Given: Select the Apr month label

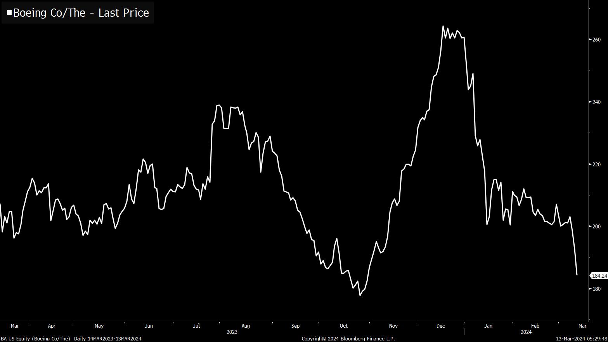Looking at the screenshot, I should pos(51,326).
